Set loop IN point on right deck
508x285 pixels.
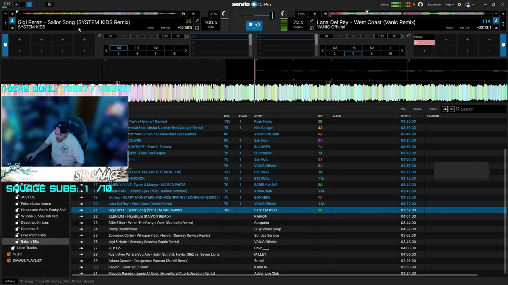(x=326, y=36)
